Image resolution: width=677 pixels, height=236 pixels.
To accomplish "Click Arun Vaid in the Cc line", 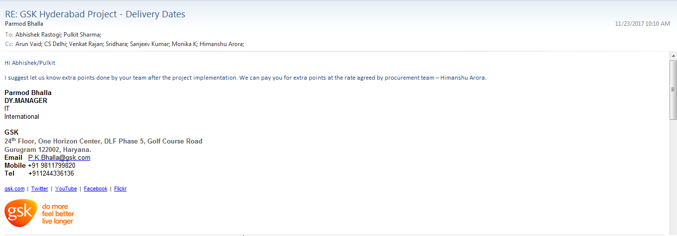I will coord(28,44).
